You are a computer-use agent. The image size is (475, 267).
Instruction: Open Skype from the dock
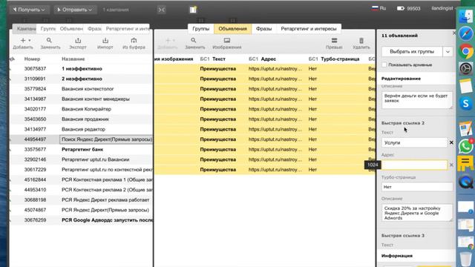coord(466,104)
